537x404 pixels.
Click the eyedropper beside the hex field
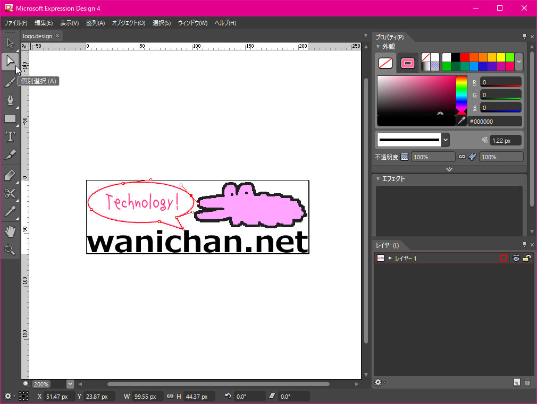coord(462,121)
